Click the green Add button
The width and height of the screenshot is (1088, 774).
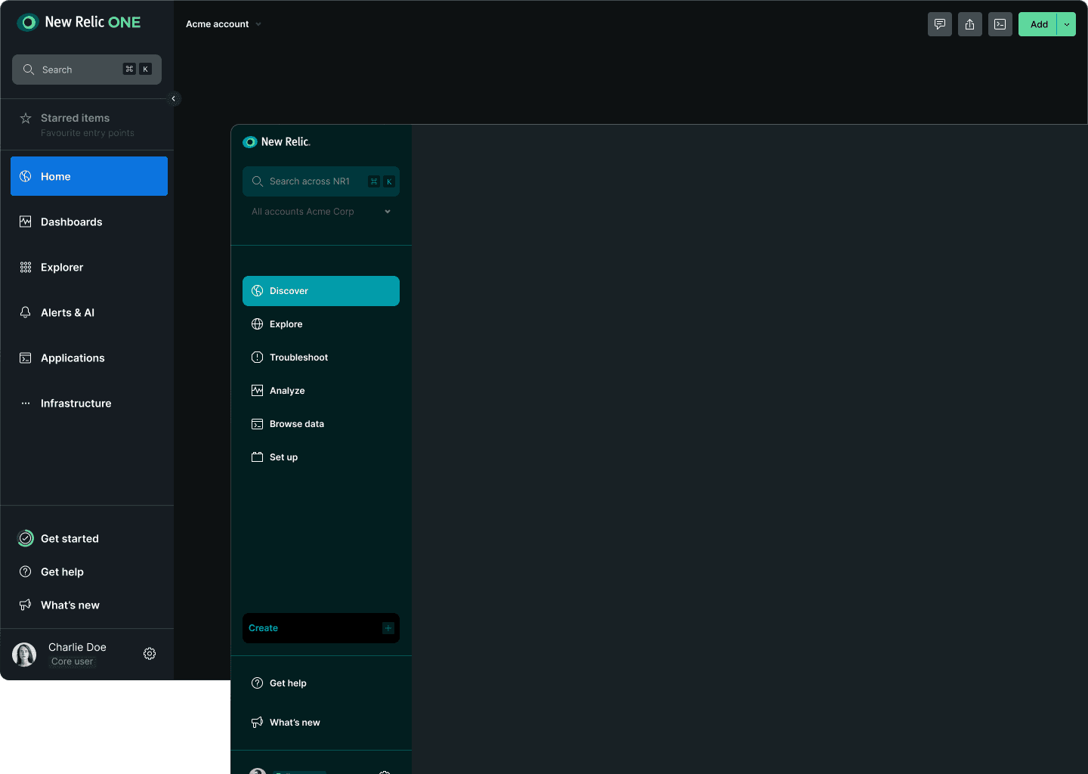click(x=1038, y=24)
